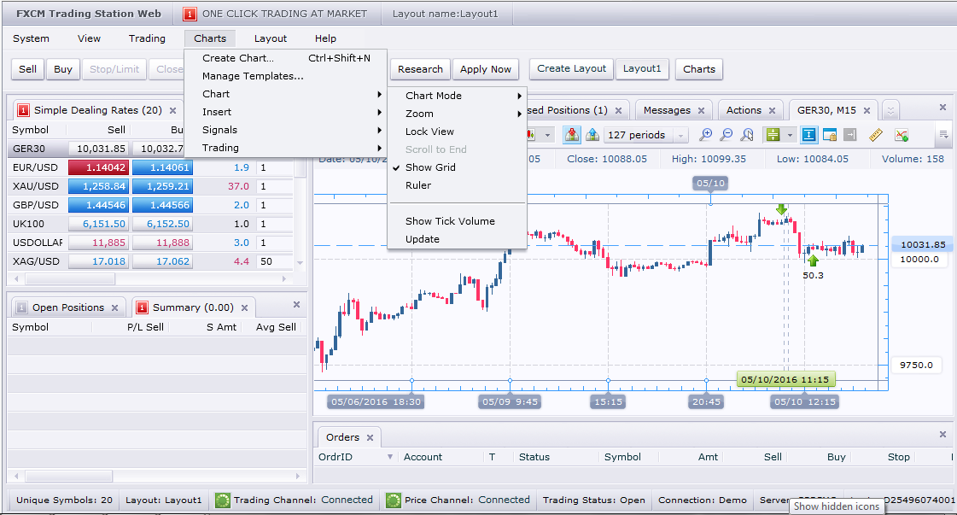Click the Price Channel connection status icon
Image resolution: width=957 pixels, height=515 pixels.
pyautogui.click(x=394, y=500)
